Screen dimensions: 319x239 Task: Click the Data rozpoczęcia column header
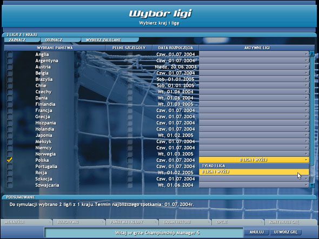[176, 48]
